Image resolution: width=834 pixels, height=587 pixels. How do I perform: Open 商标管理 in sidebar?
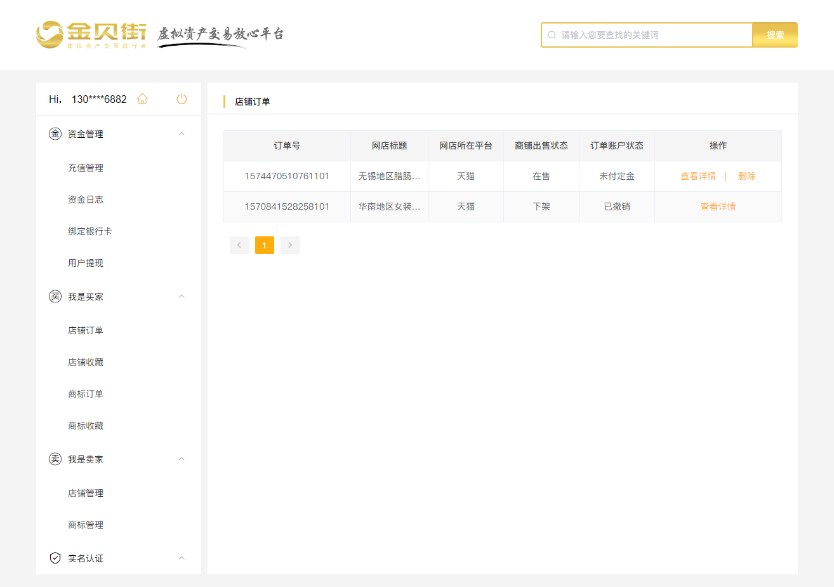point(86,525)
